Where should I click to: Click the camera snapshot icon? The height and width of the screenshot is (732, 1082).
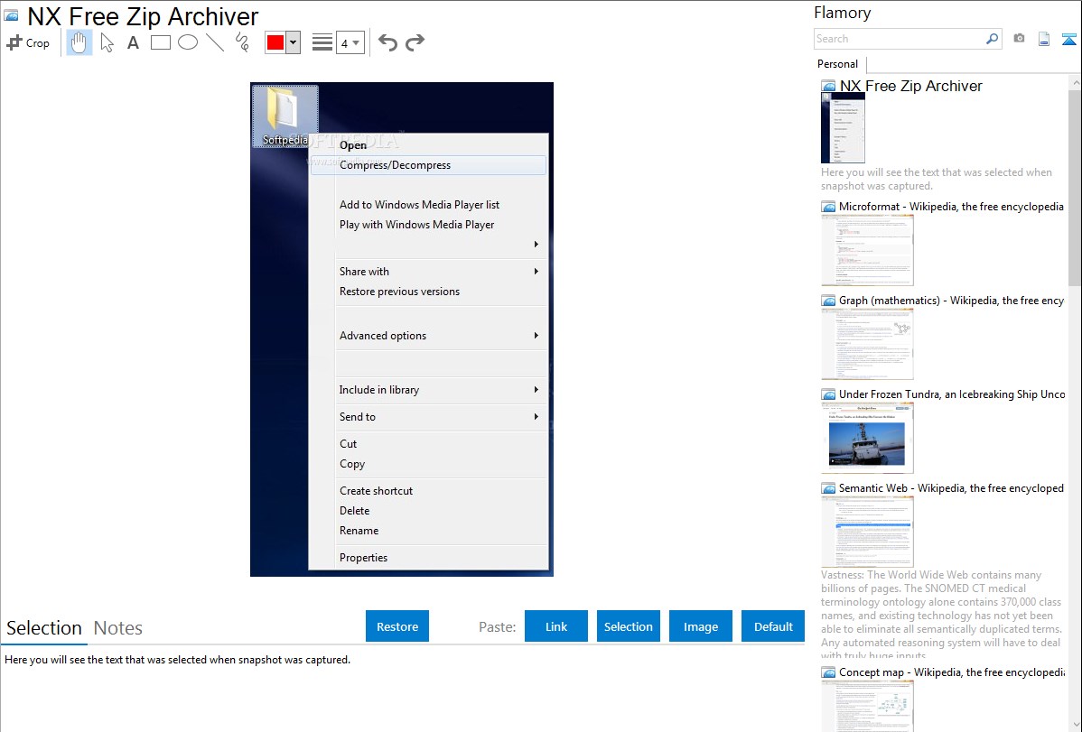(1019, 39)
